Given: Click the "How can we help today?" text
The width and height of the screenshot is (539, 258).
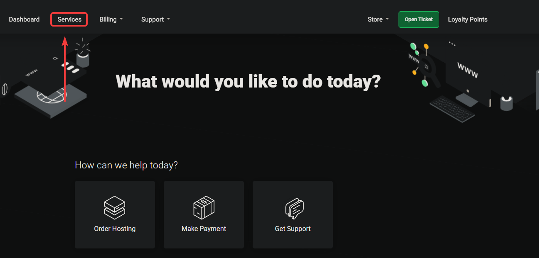Looking at the screenshot, I should click(126, 165).
